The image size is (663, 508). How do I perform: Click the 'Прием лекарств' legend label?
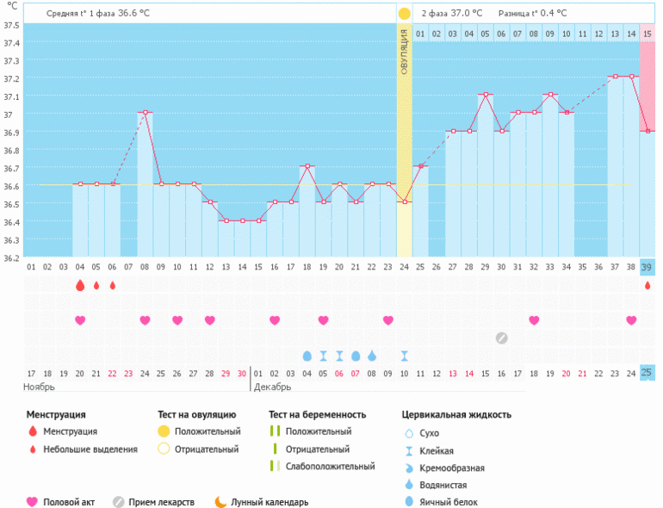161,502
